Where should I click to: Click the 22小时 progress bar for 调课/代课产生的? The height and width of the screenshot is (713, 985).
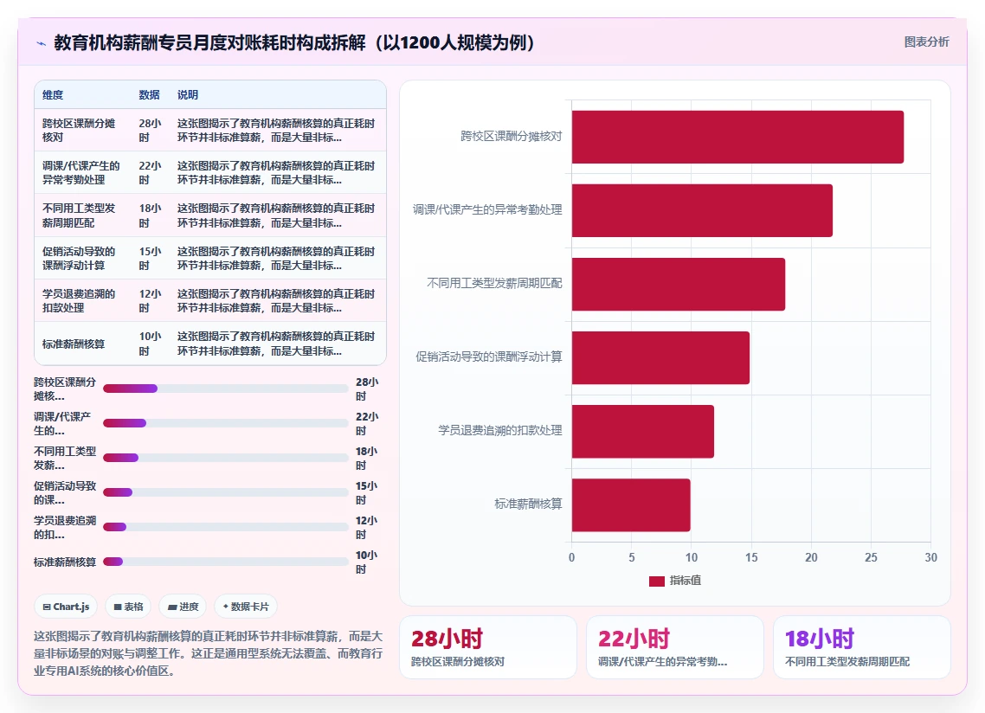tap(226, 423)
